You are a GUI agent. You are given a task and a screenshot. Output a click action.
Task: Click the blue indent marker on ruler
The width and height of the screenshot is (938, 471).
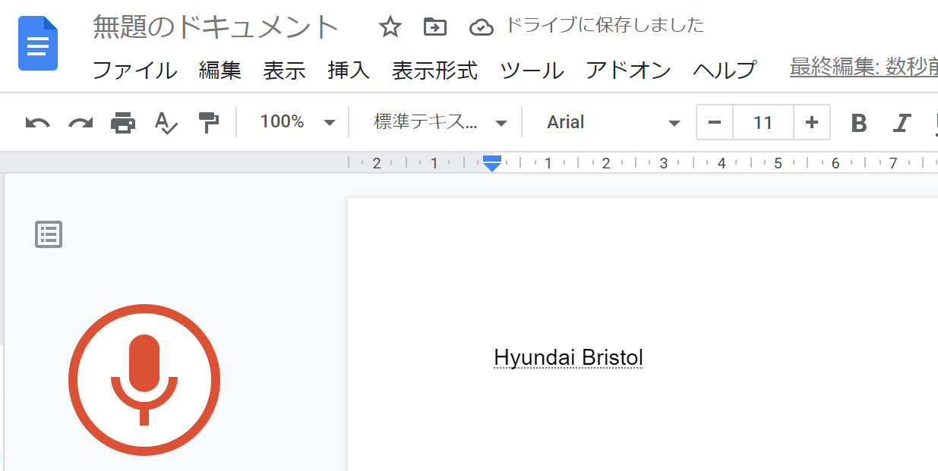pyautogui.click(x=492, y=163)
